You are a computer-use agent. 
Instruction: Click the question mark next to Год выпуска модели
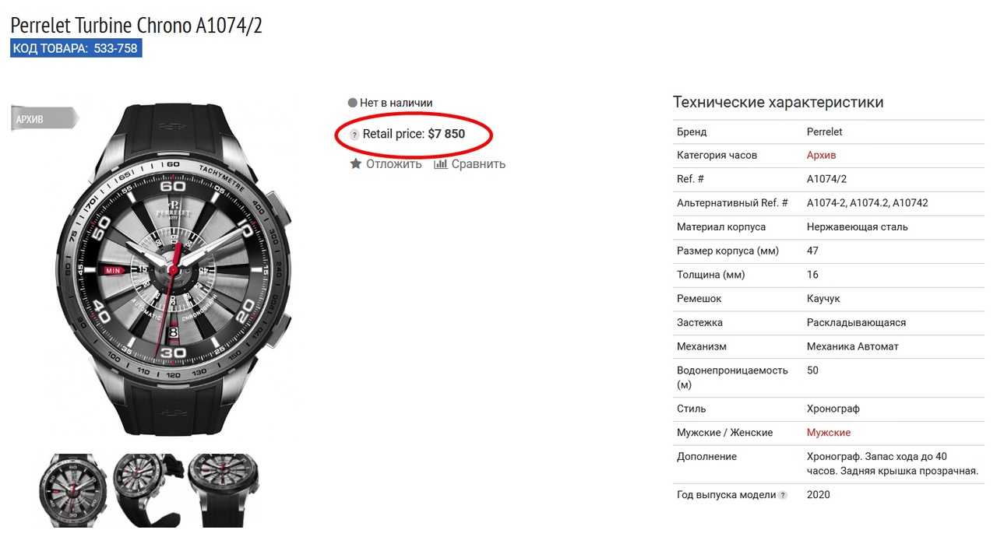[x=784, y=495]
